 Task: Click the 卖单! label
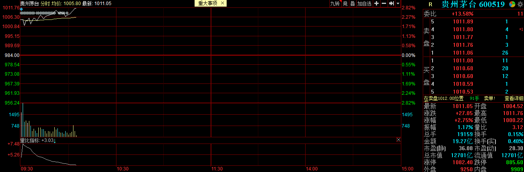[x=490, y=99]
